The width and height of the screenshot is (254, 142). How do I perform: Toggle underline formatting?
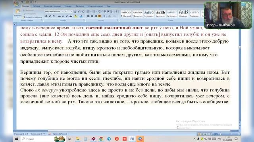pyautogui.click(x=54, y=16)
